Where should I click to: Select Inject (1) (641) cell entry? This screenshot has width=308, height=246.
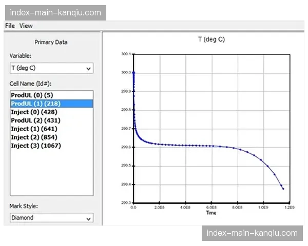coord(34,129)
